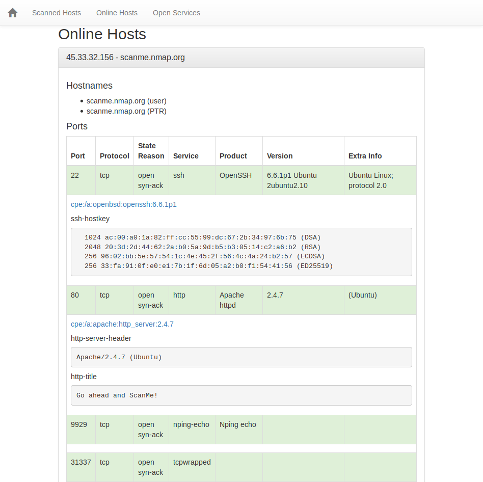Select the port 80 http table row

pyautogui.click(x=242, y=300)
